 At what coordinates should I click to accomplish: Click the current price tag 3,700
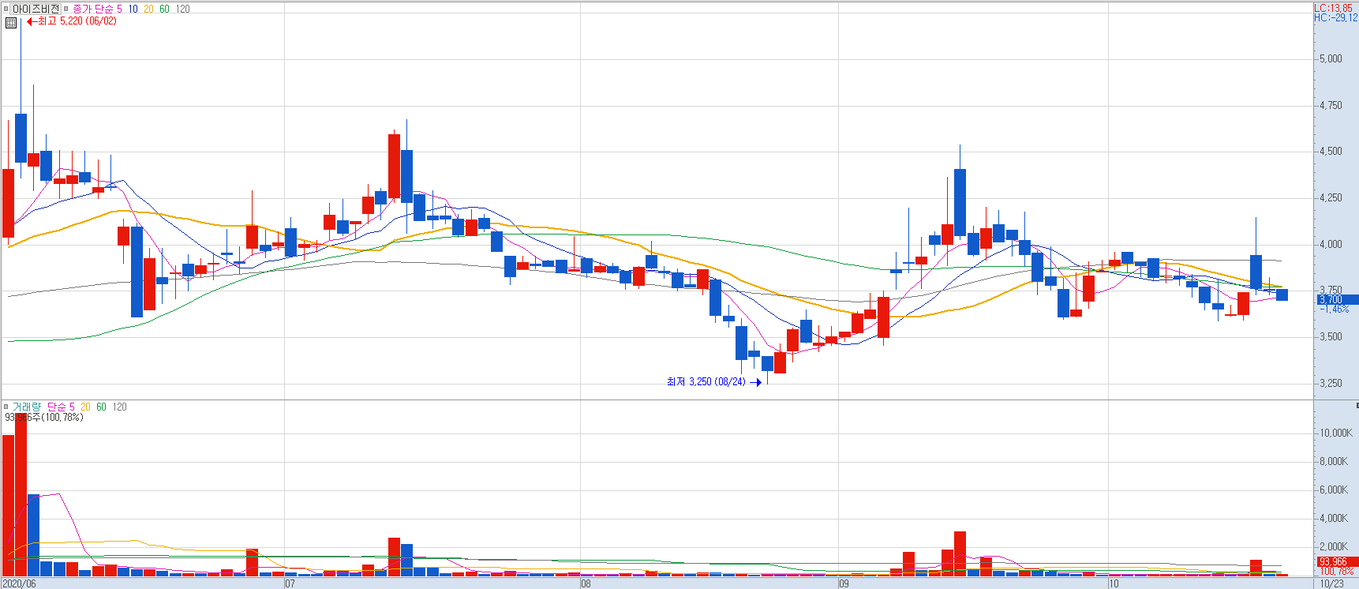click(x=1338, y=300)
